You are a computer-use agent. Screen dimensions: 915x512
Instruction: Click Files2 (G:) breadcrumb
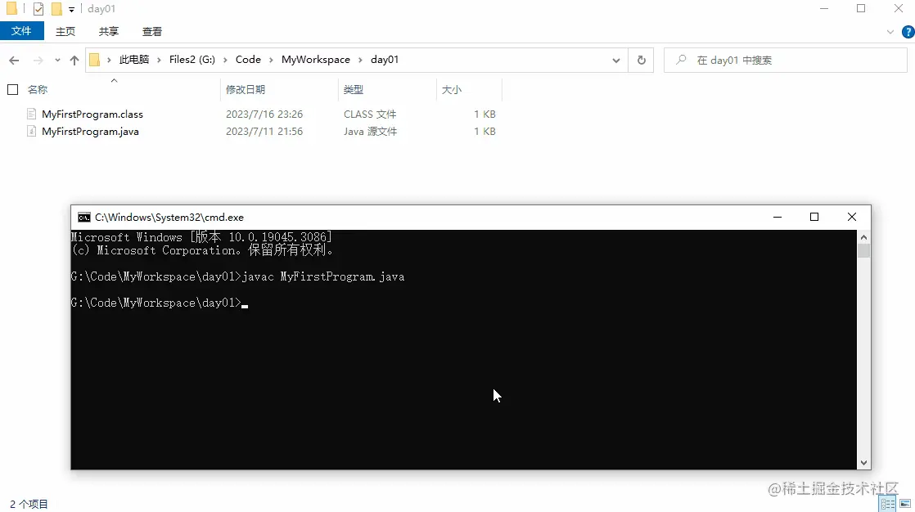tap(192, 60)
